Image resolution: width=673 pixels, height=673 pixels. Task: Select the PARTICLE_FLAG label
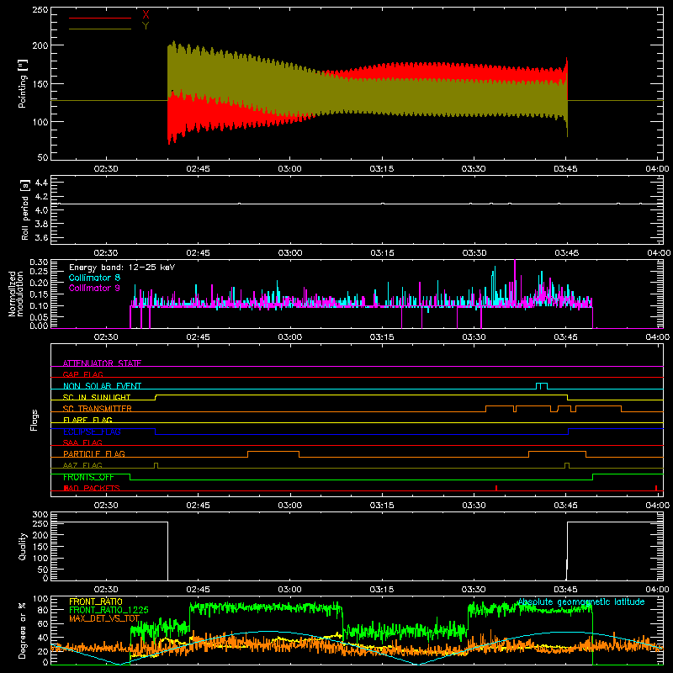coord(94,453)
